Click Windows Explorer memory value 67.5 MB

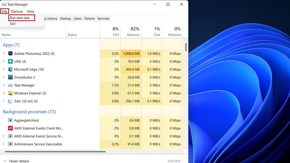coord(133,93)
